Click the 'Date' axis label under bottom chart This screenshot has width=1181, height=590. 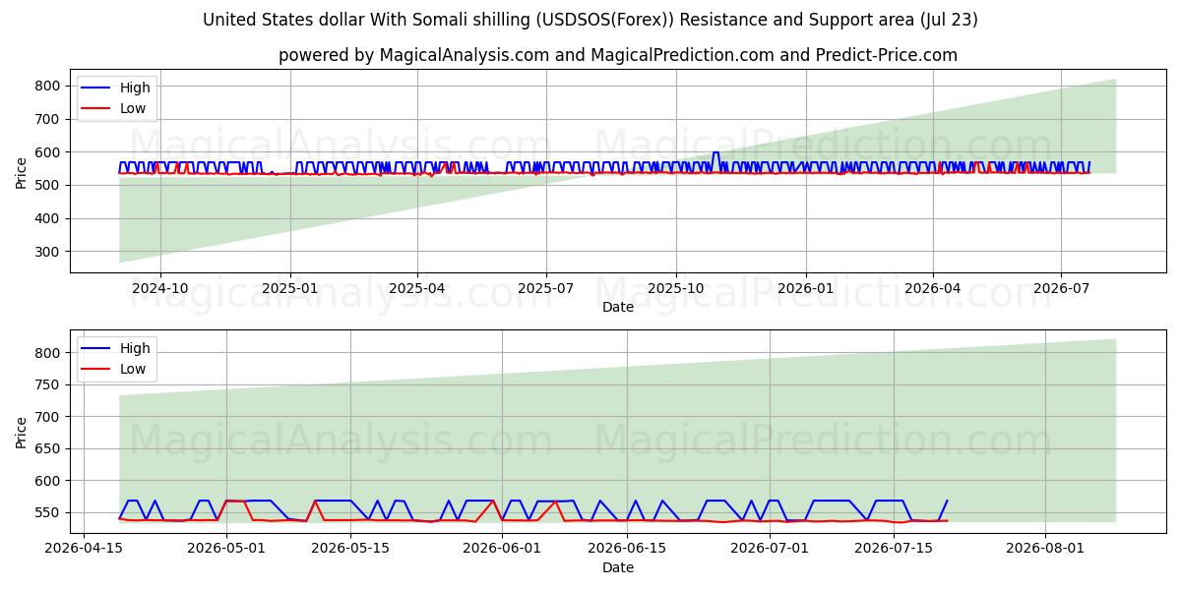tap(618, 567)
